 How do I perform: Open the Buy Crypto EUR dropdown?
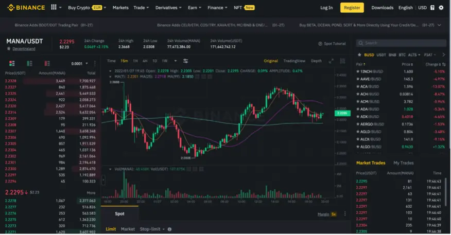tap(87, 8)
